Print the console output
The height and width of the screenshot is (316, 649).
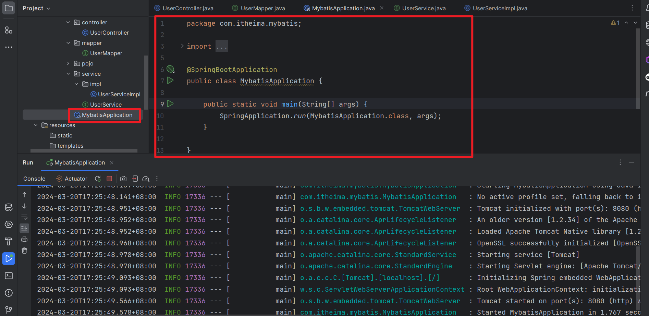tap(24, 239)
